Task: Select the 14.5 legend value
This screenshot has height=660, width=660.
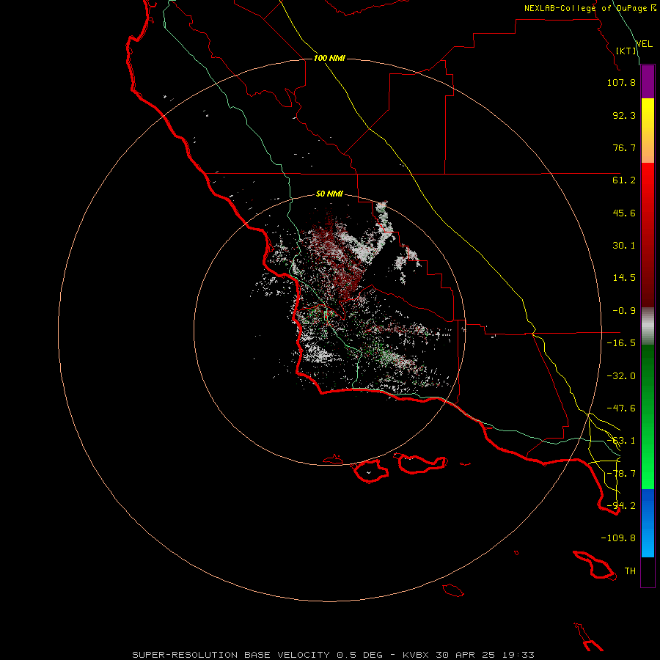Action: 624,278
